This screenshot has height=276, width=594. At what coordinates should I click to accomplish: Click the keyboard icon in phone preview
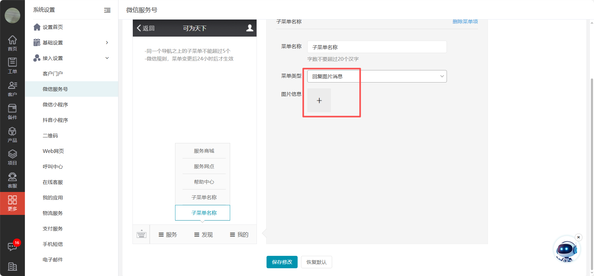pyautogui.click(x=142, y=234)
